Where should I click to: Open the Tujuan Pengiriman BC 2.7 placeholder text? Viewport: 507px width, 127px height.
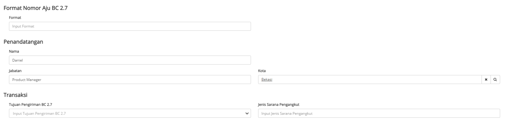(39, 114)
